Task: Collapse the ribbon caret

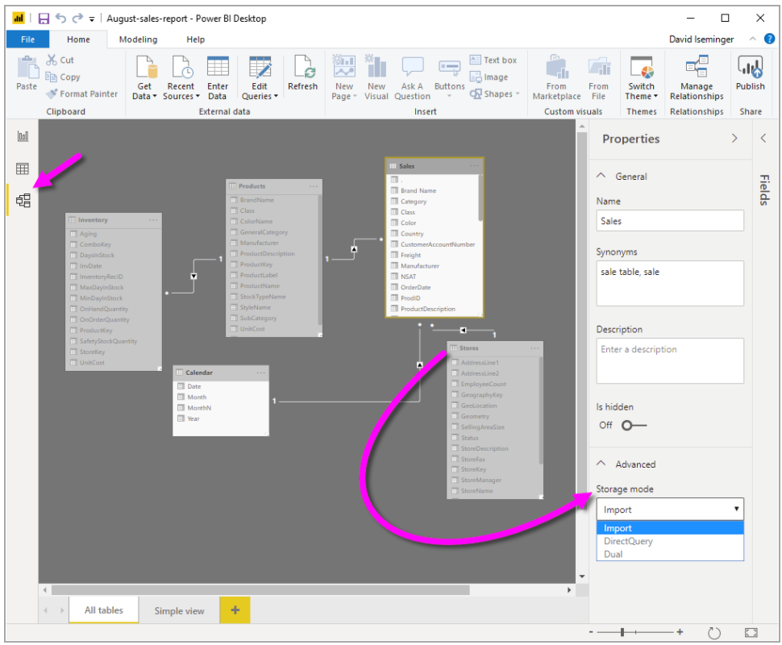Action: 753,39
